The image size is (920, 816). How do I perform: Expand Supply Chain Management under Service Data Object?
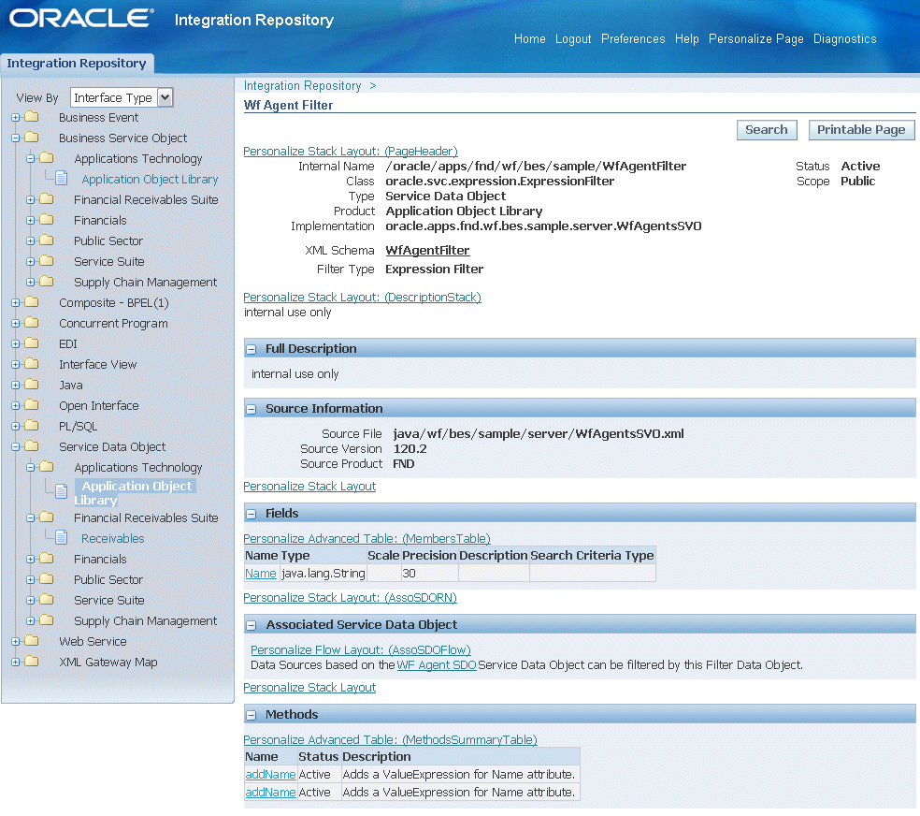coord(31,621)
